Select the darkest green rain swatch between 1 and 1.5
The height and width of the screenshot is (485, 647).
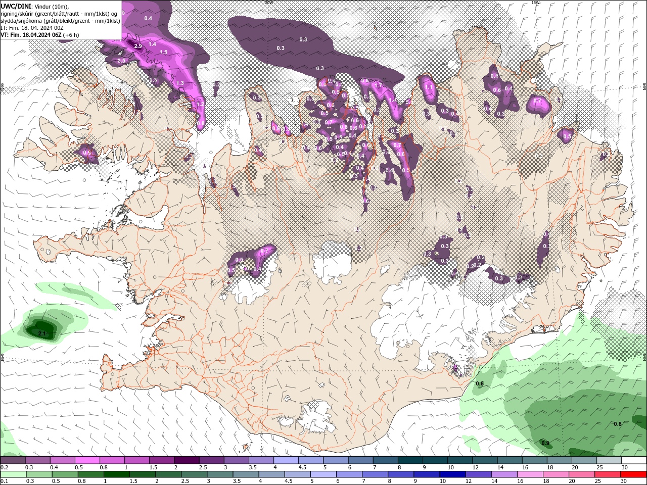[x=116, y=474]
